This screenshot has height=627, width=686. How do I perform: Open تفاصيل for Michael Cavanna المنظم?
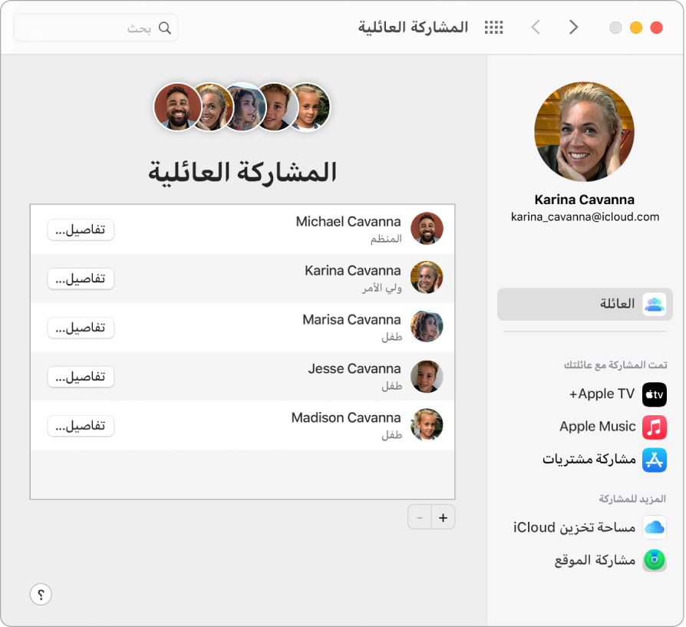click(x=80, y=229)
